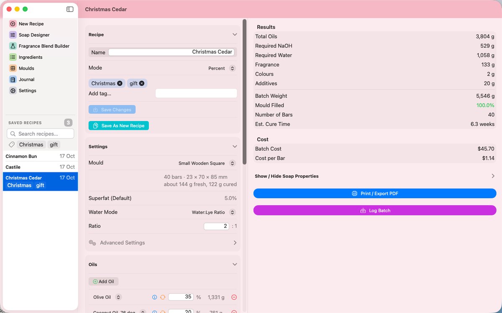This screenshot has width=502, height=313.
Task: Expand Advanced Settings
Action: 235,242
